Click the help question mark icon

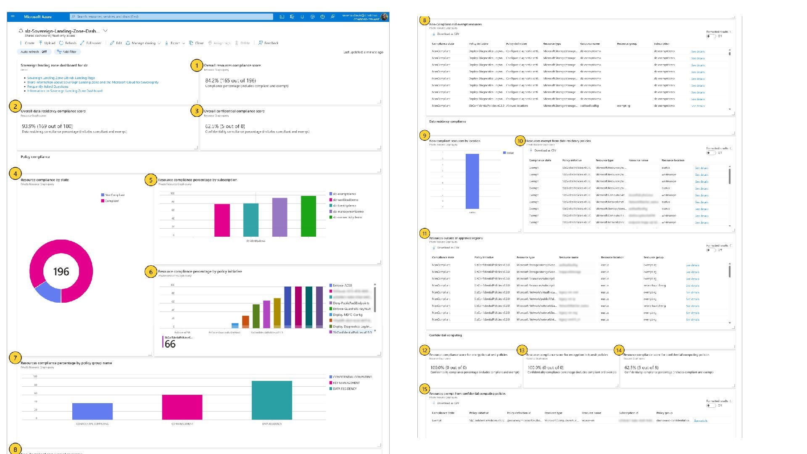coord(322,17)
